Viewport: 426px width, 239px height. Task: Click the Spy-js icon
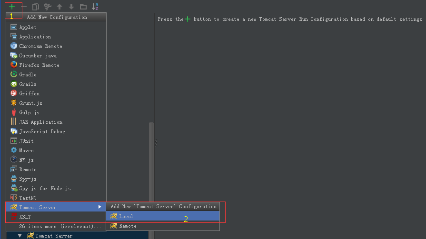tap(14, 179)
